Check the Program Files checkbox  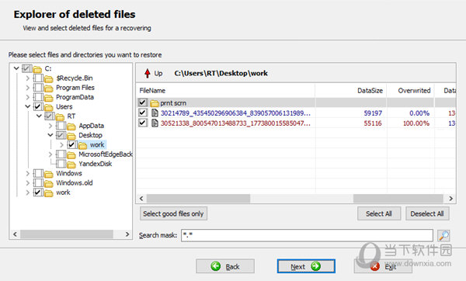tap(38, 88)
